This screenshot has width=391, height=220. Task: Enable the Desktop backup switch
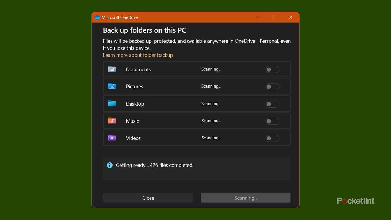click(x=272, y=104)
